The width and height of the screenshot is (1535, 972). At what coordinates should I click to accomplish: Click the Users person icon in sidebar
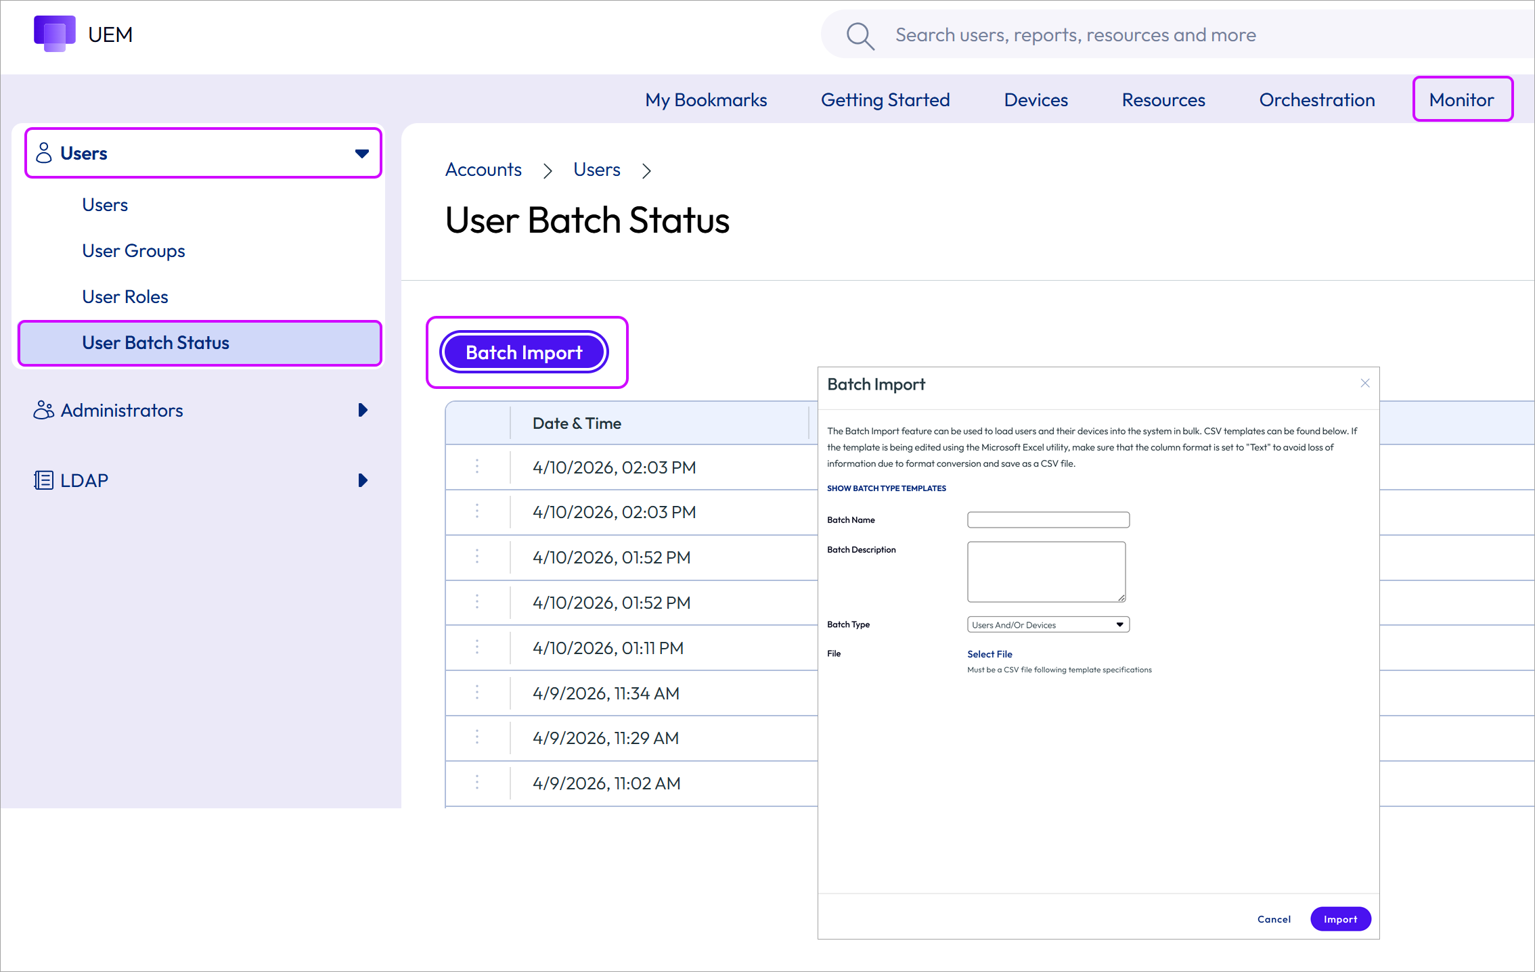click(x=44, y=153)
